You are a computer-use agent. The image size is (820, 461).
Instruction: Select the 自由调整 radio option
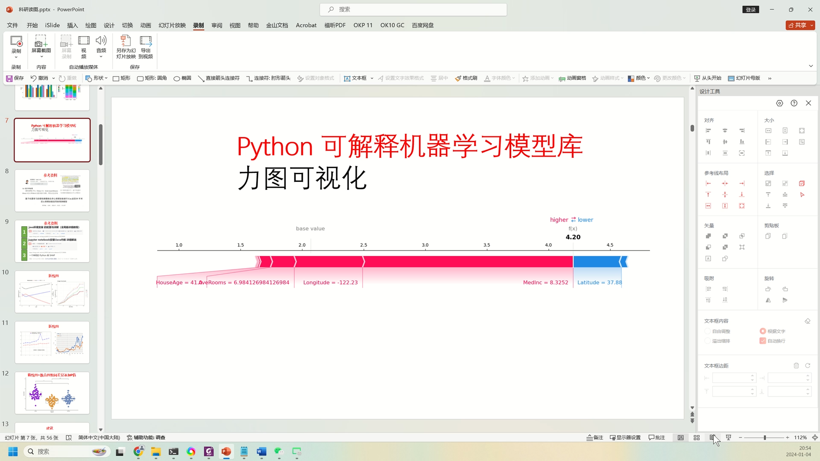[x=708, y=331]
